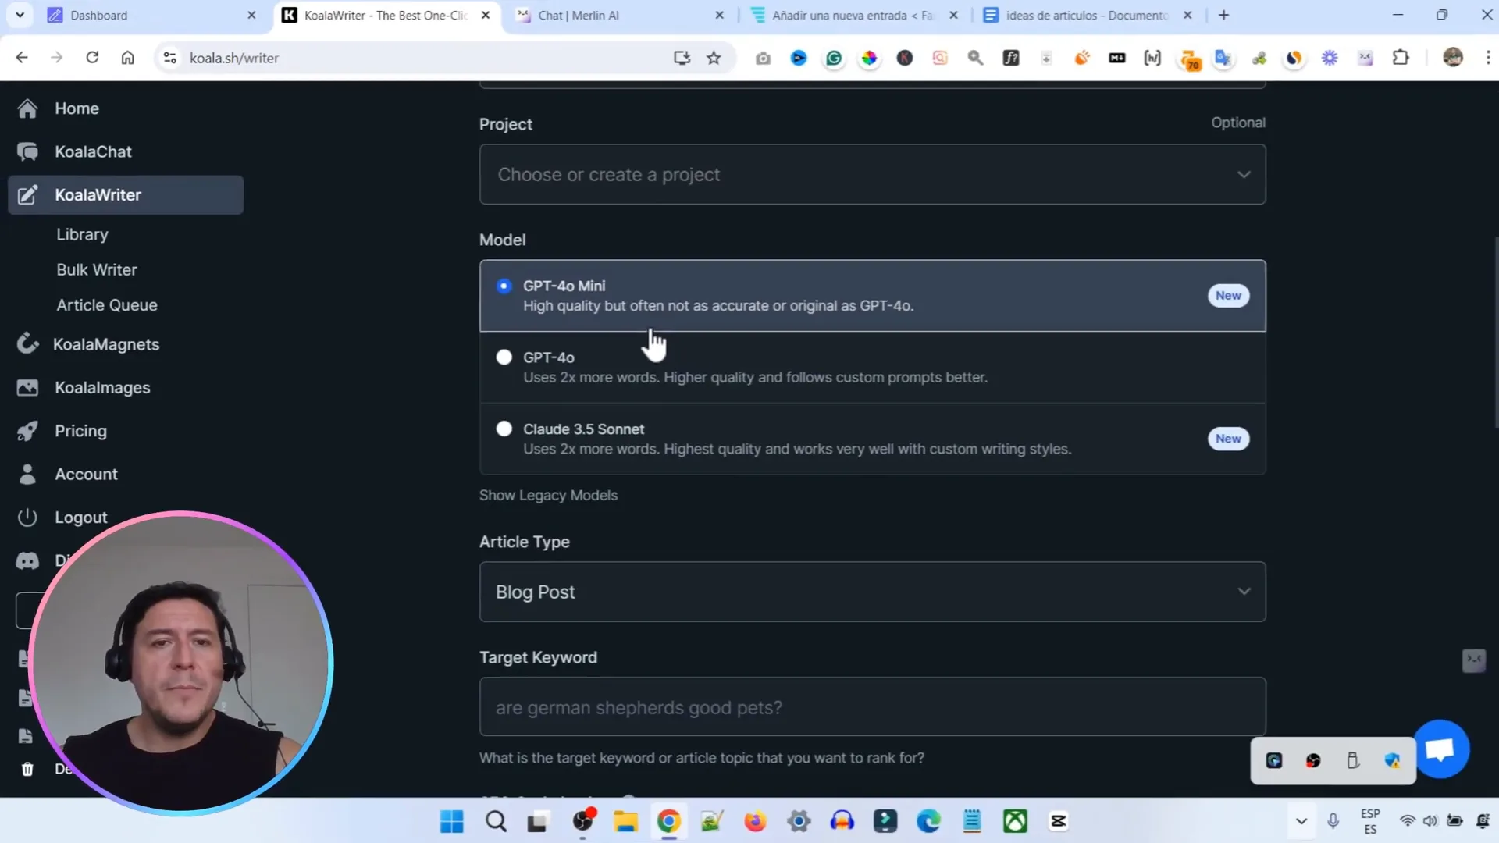The height and width of the screenshot is (843, 1499).
Task: Click the Logout power icon
Action: [x=27, y=518]
